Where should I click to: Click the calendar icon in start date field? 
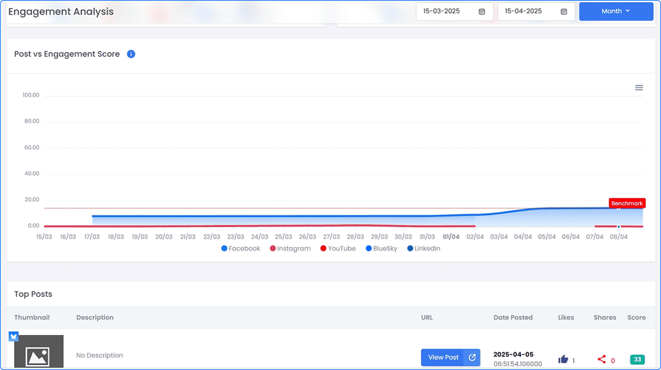tap(482, 12)
